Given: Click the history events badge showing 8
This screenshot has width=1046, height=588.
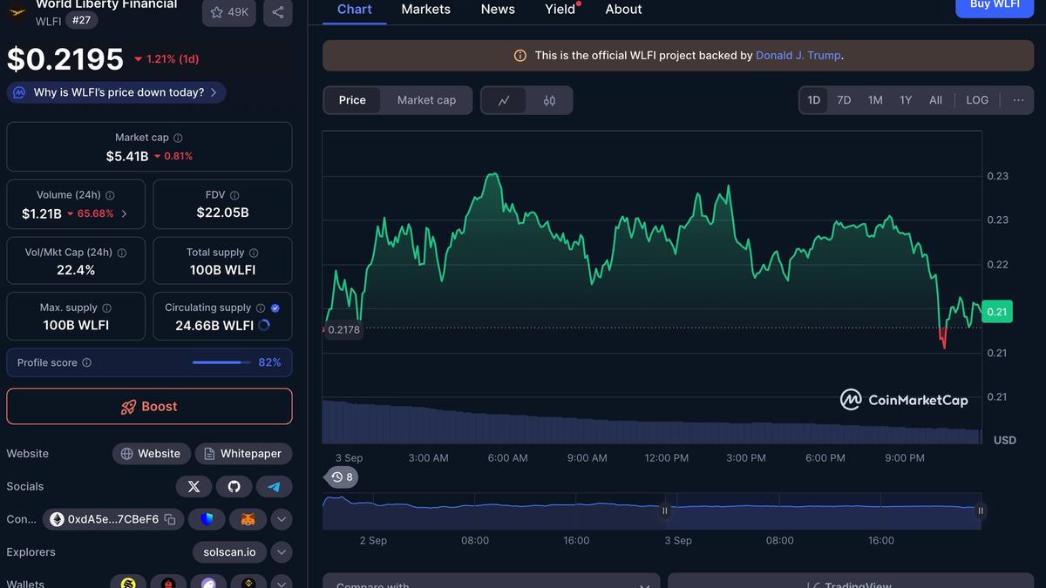Looking at the screenshot, I should 342,477.
